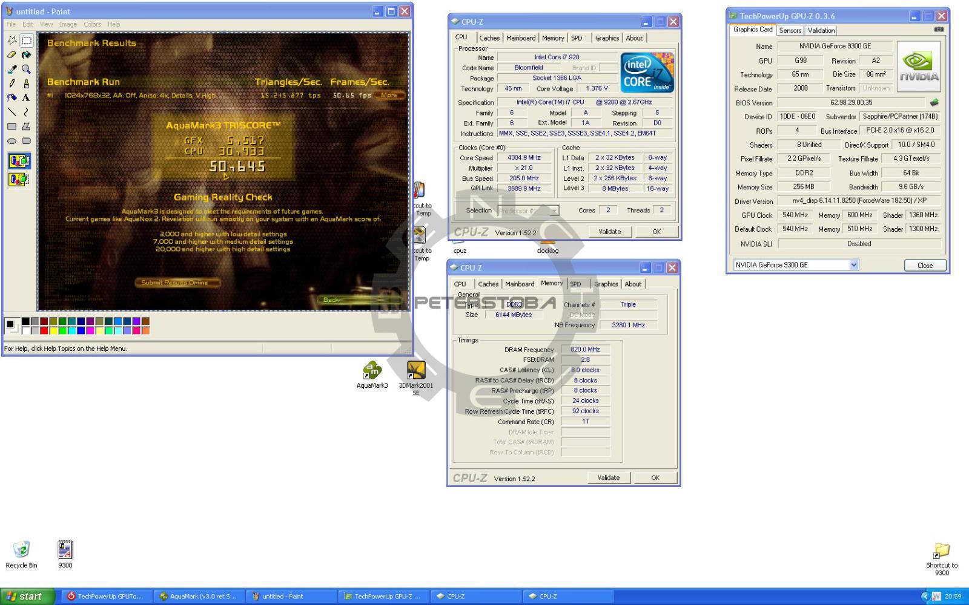Open the Windows Start menu

point(27,597)
